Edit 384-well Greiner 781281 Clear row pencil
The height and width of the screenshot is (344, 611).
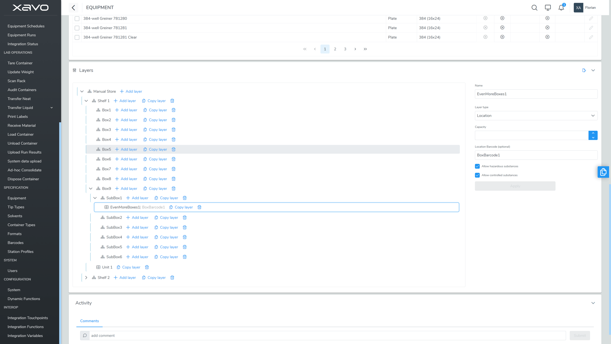[x=591, y=37]
